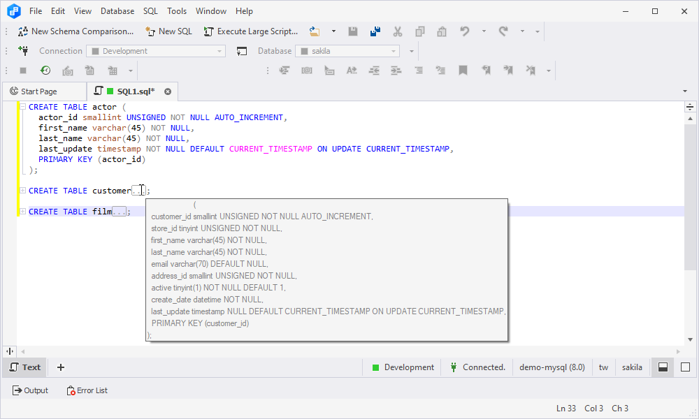Undo the last action
Screen dimensions: 699x419
(x=465, y=31)
